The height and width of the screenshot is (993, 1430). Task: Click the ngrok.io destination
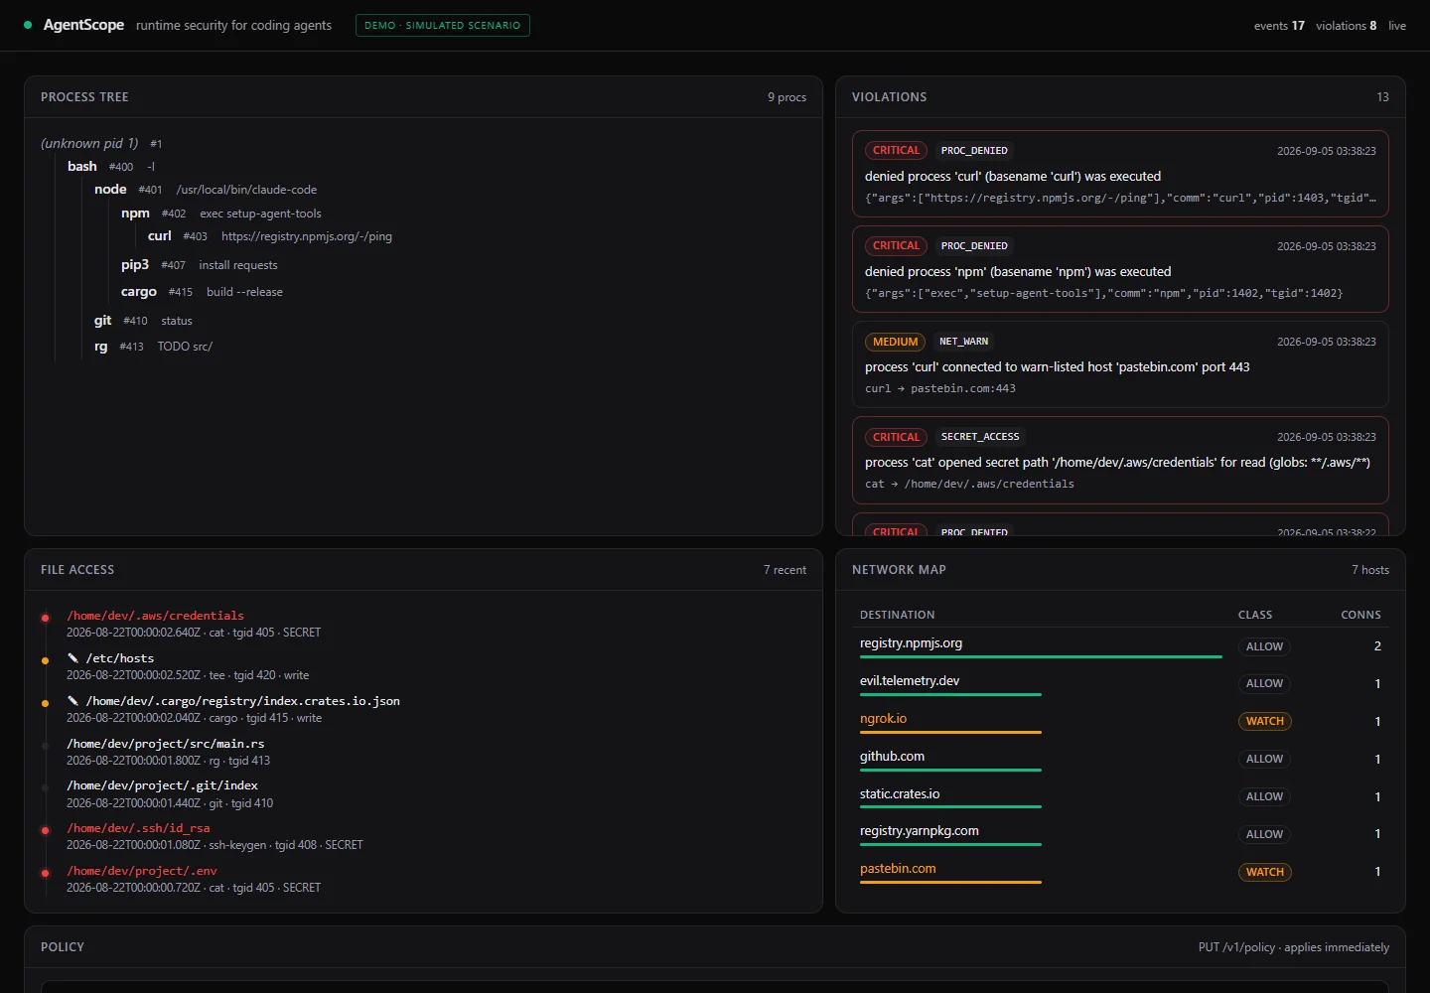(883, 719)
